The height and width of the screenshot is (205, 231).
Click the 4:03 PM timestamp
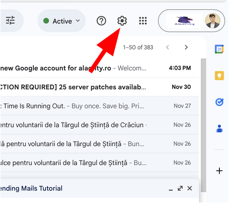180,68
